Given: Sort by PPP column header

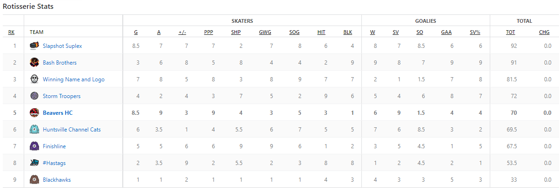Looking at the screenshot, I should click(x=208, y=33).
